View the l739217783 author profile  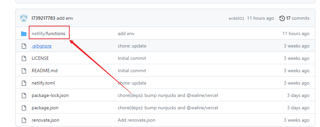[x=43, y=18]
